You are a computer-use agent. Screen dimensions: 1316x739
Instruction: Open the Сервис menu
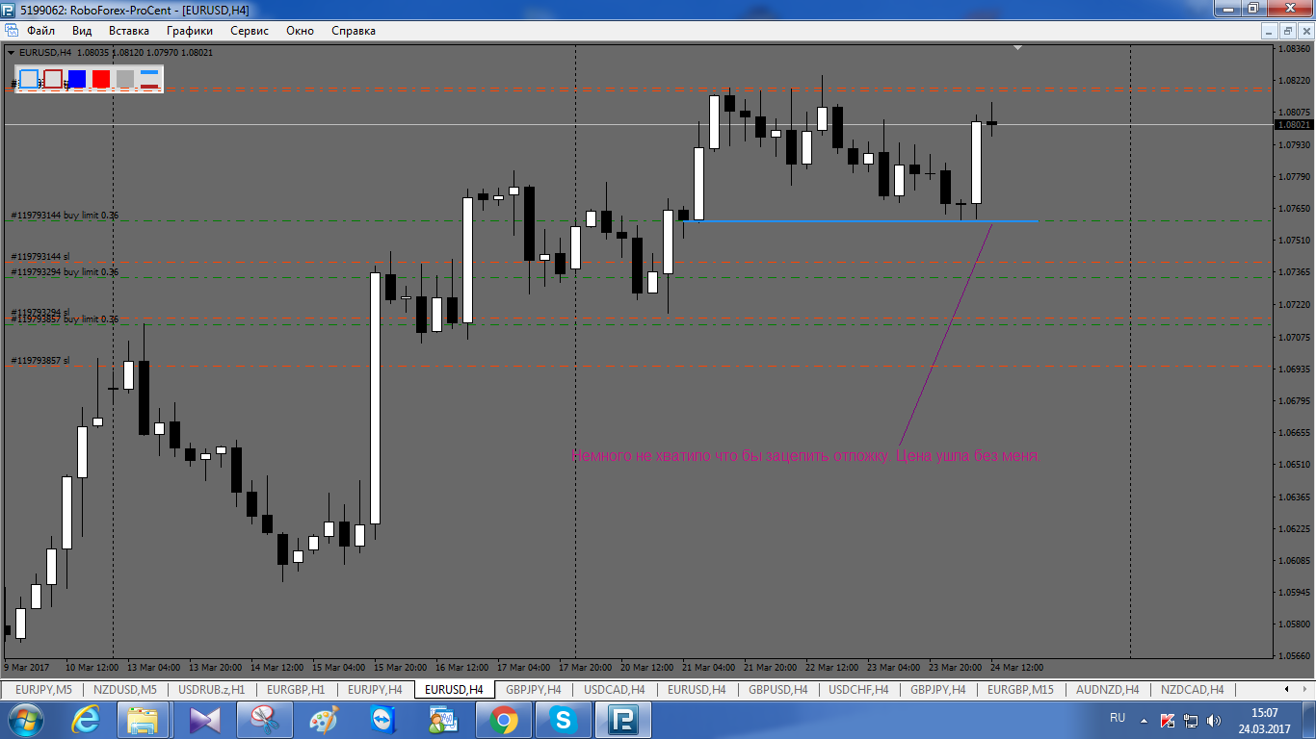[x=250, y=31]
